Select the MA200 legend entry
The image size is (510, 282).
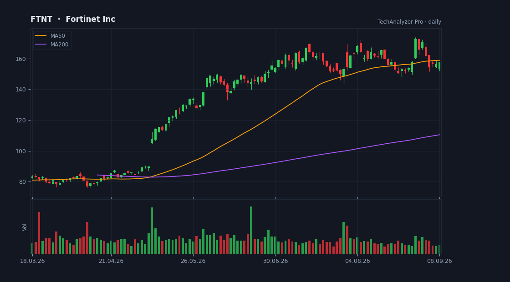(x=52, y=45)
